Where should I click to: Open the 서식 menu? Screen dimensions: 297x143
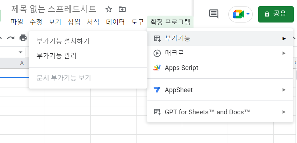tap(93, 22)
